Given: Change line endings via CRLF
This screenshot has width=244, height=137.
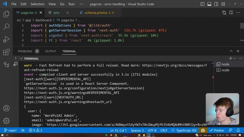Looking at the screenshot, I should point(164,131).
